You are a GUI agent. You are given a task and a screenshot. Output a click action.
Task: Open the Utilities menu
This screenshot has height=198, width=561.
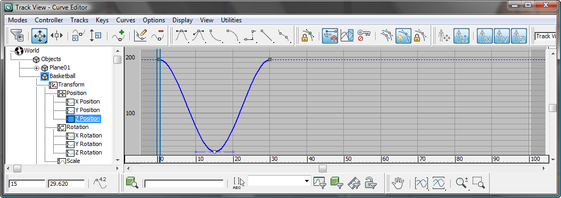(231, 20)
